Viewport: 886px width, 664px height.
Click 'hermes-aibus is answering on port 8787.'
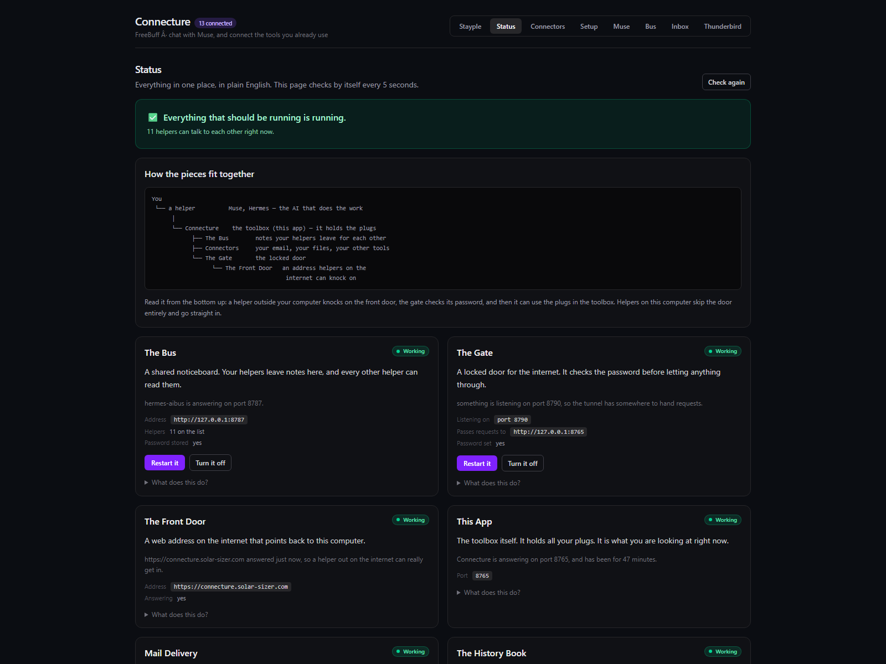tap(204, 403)
